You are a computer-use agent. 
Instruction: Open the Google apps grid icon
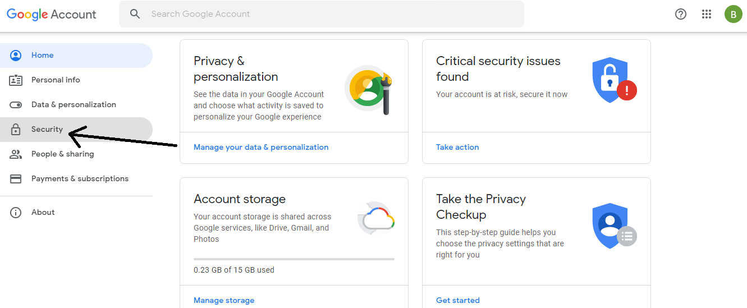[707, 14]
